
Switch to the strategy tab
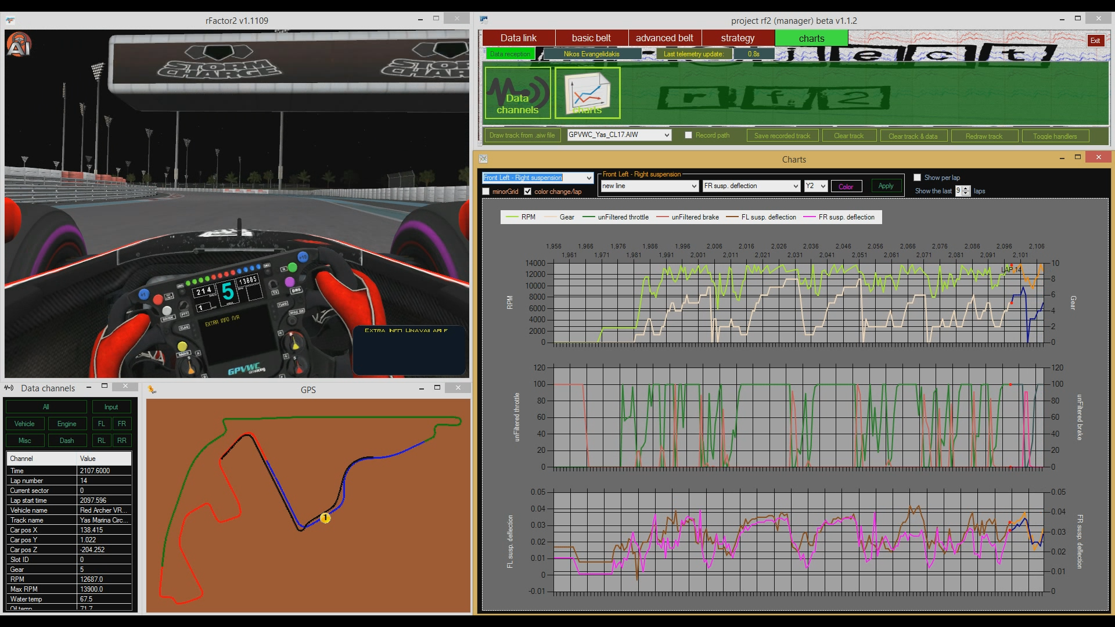[x=738, y=38]
